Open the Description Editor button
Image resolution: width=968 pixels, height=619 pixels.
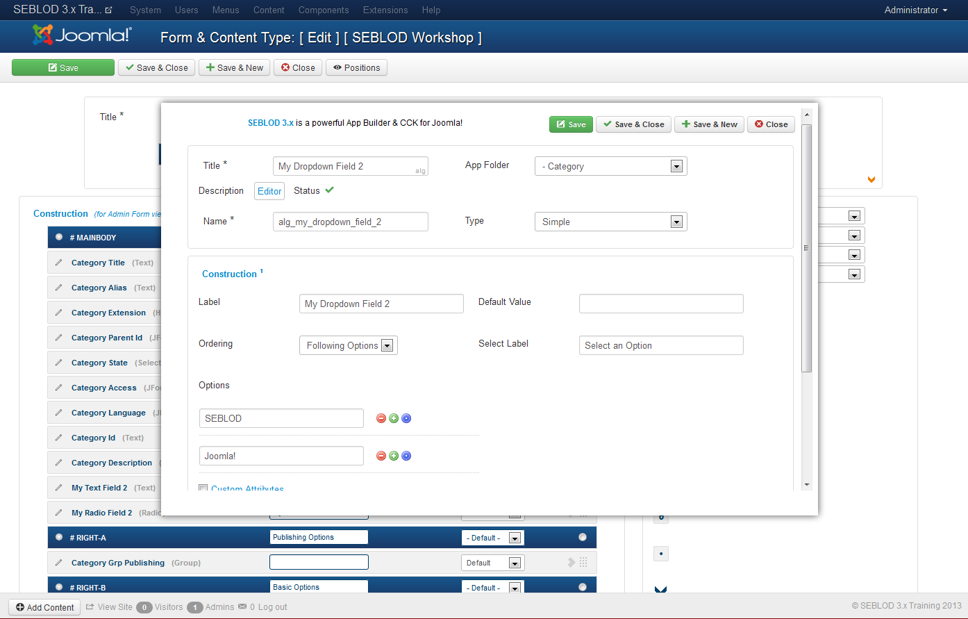(269, 191)
